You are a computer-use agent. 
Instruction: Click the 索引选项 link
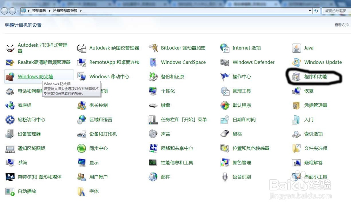pyautogui.click(x=313, y=134)
